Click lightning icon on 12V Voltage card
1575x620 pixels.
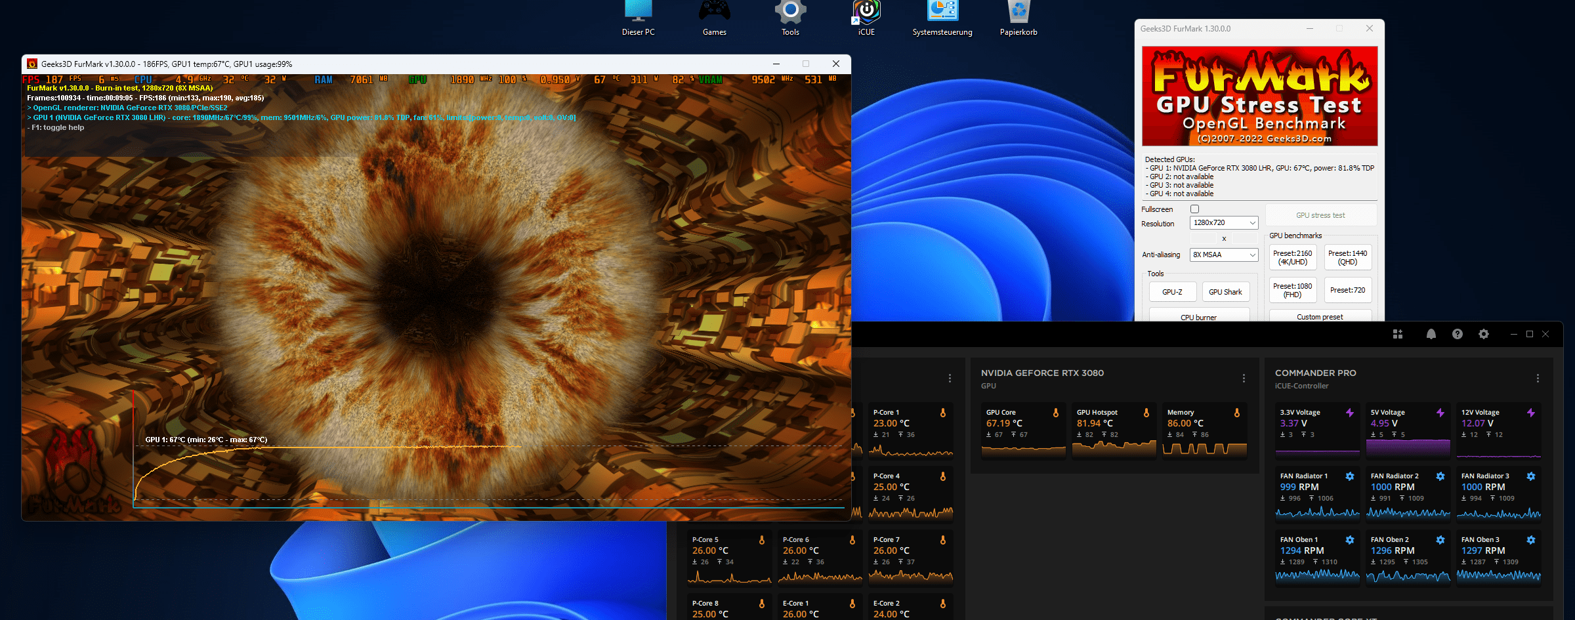pos(1531,413)
